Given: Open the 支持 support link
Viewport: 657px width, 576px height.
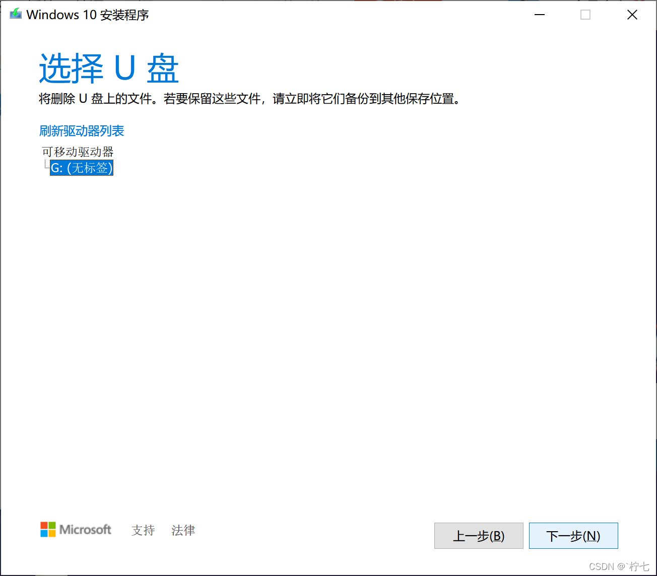Looking at the screenshot, I should 143,530.
